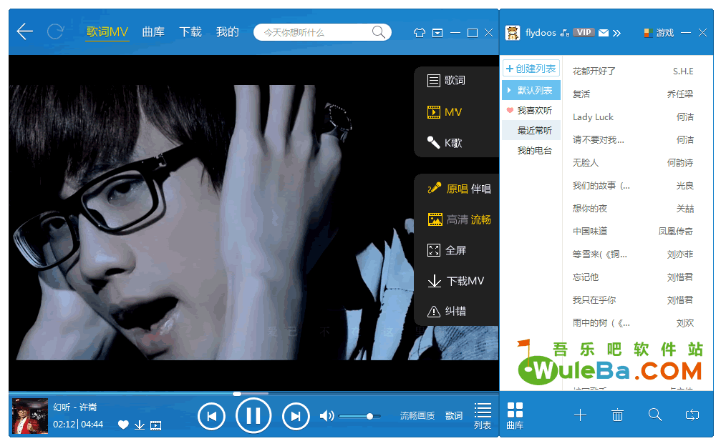Switch to the 曲库 tab
The width and height of the screenshot is (721, 446).
pos(153,32)
